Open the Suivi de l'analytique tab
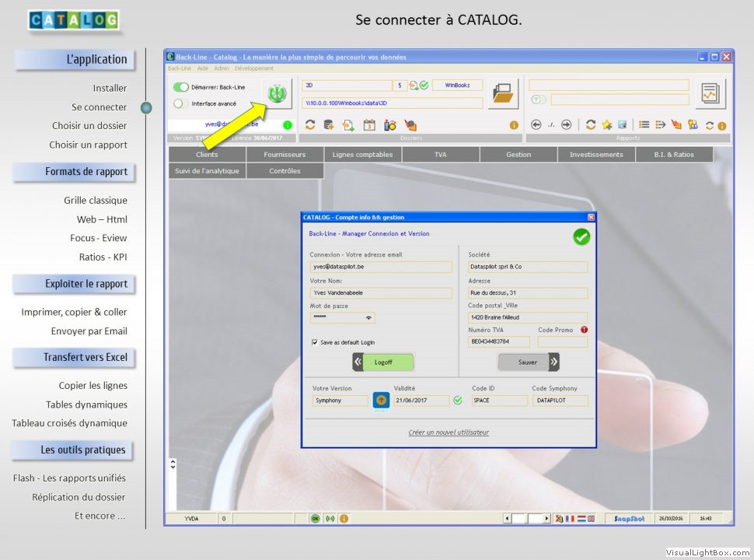Image resolution: width=754 pixels, height=560 pixels. 208,171
